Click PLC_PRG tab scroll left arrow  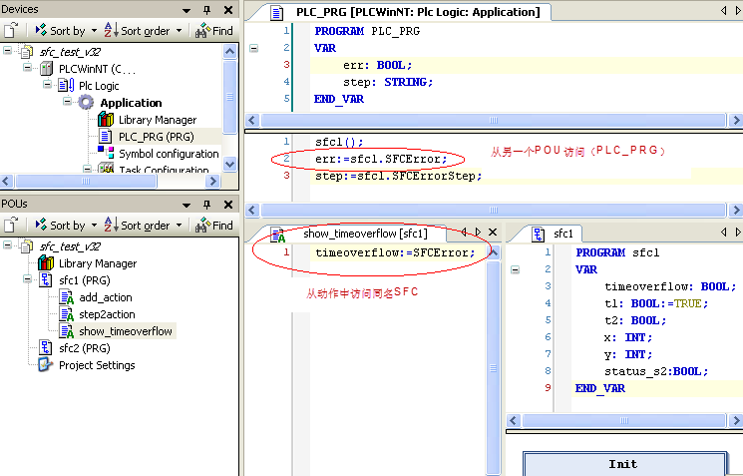(724, 10)
